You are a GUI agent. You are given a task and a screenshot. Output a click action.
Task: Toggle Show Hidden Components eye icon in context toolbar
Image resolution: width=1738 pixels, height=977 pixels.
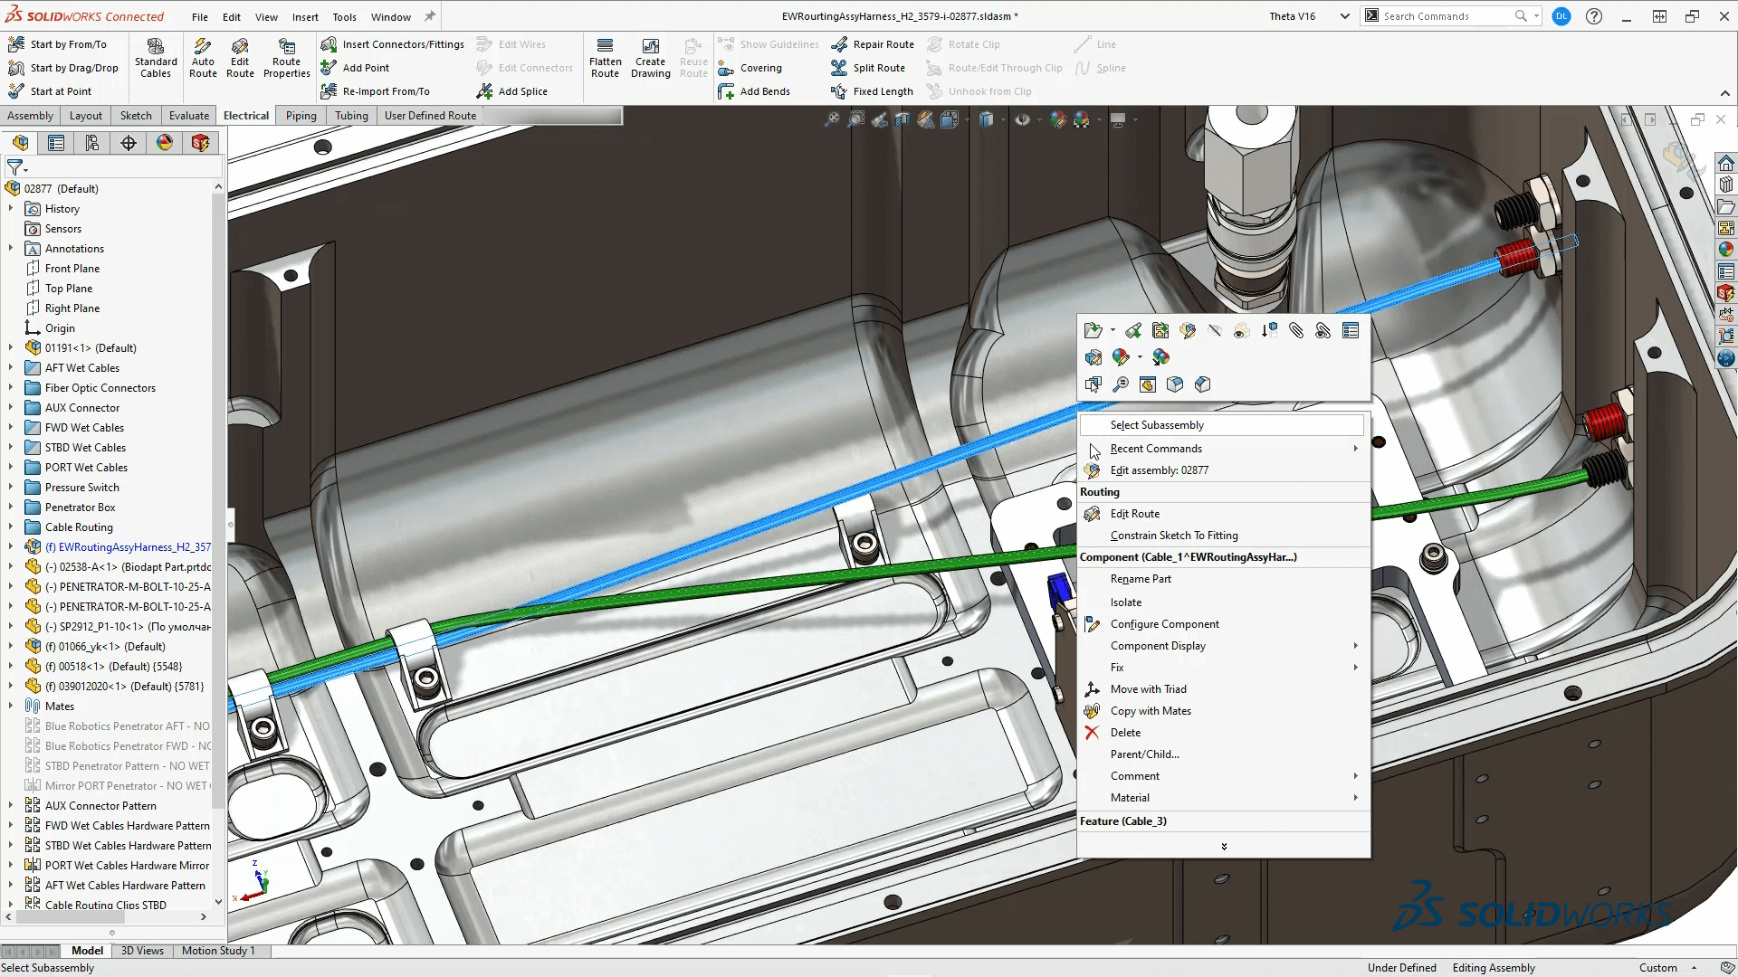(x=1241, y=331)
